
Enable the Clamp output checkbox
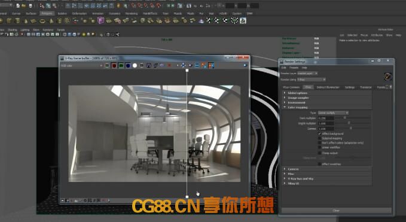click(x=319, y=153)
